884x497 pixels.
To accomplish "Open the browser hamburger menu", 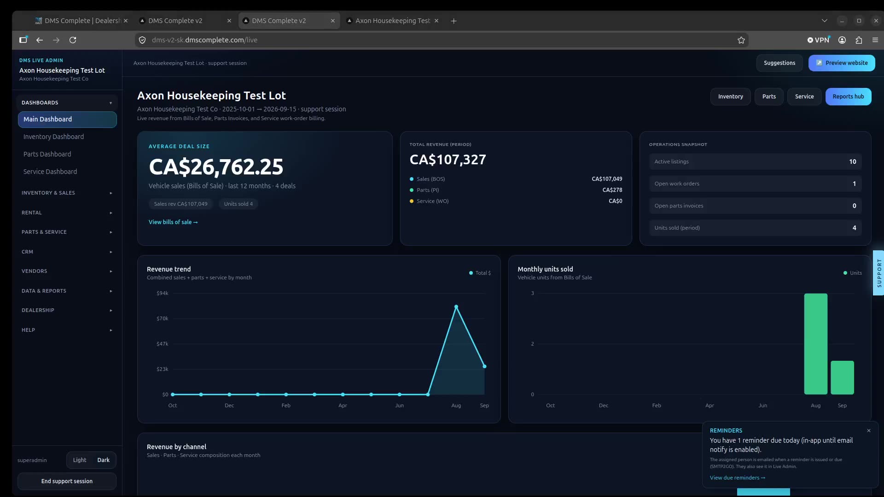I will [x=875, y=40].
